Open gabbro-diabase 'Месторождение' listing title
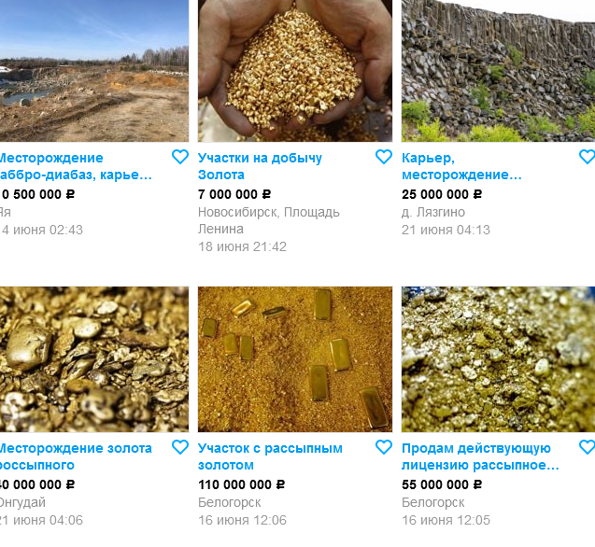Image resolution: width=595 pixels, height=547 pixels. click(76, 166)
